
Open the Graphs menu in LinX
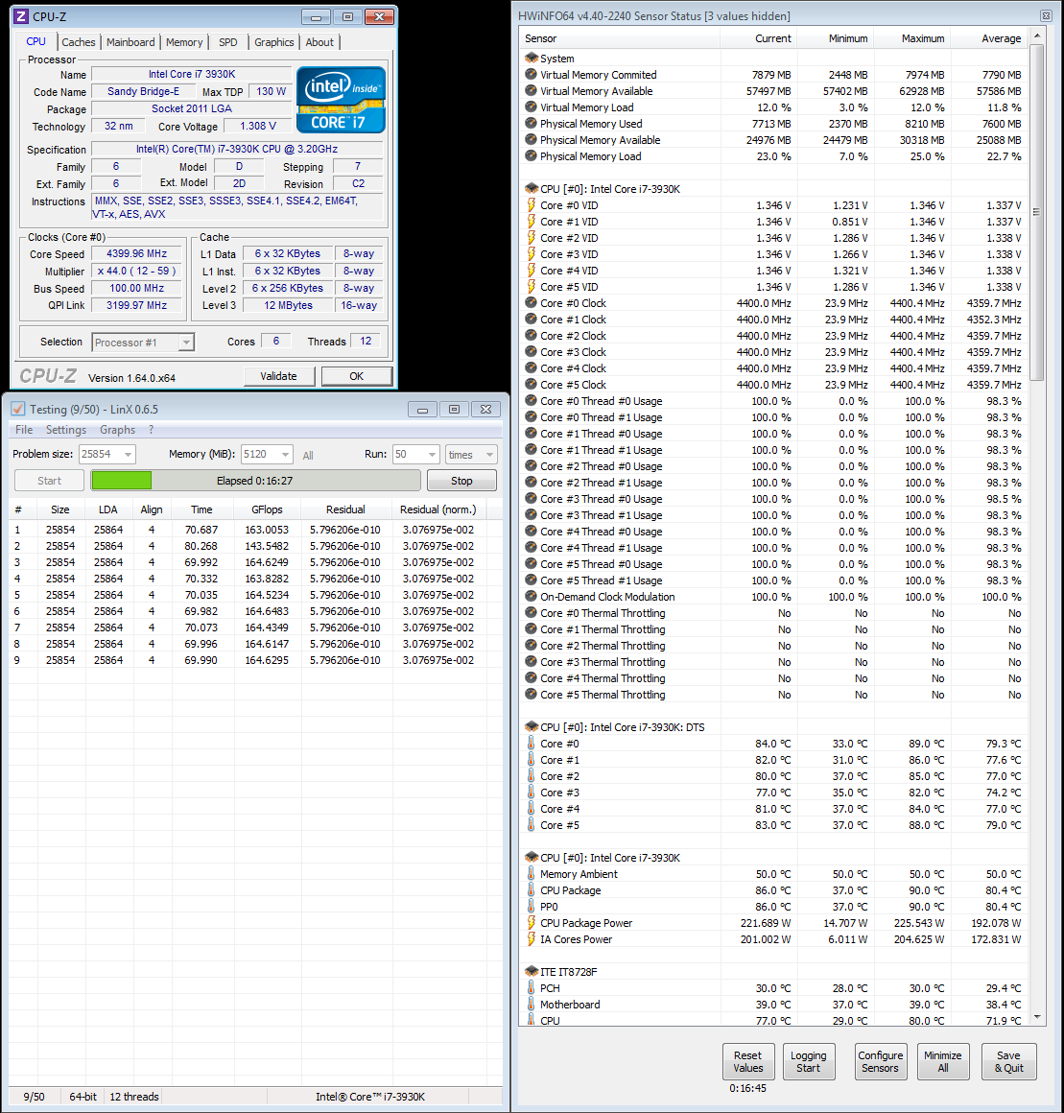[117, 430]
